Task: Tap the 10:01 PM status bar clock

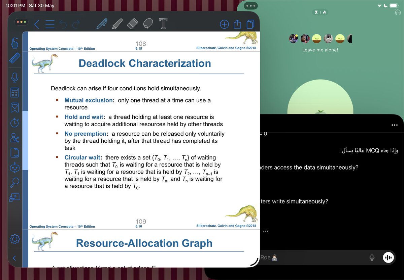Action: click(x=15, y=6)
